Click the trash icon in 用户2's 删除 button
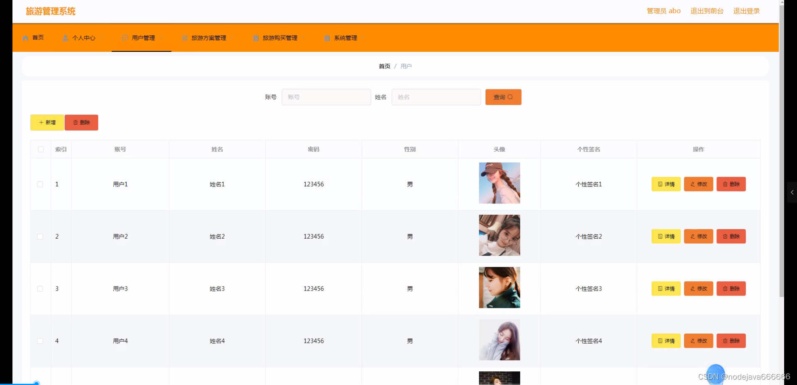The image size is (797, 385). [725, 236]
